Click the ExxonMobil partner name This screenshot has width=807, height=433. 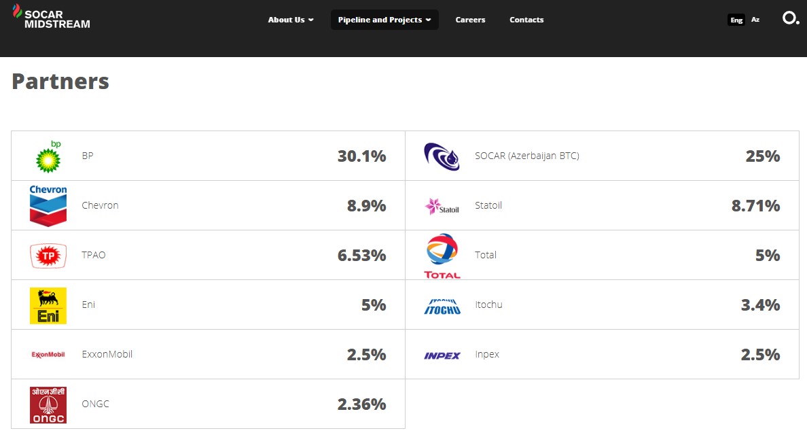pyautogui.click(x=107, y=354)
